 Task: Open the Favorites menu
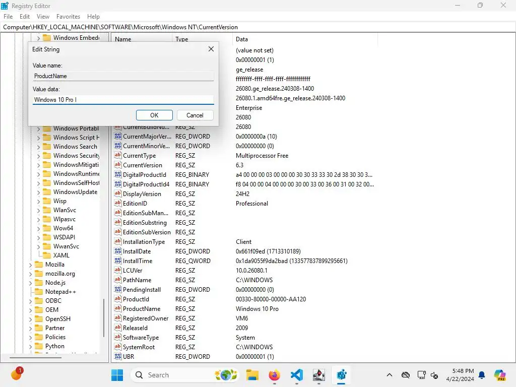(68, 17)
